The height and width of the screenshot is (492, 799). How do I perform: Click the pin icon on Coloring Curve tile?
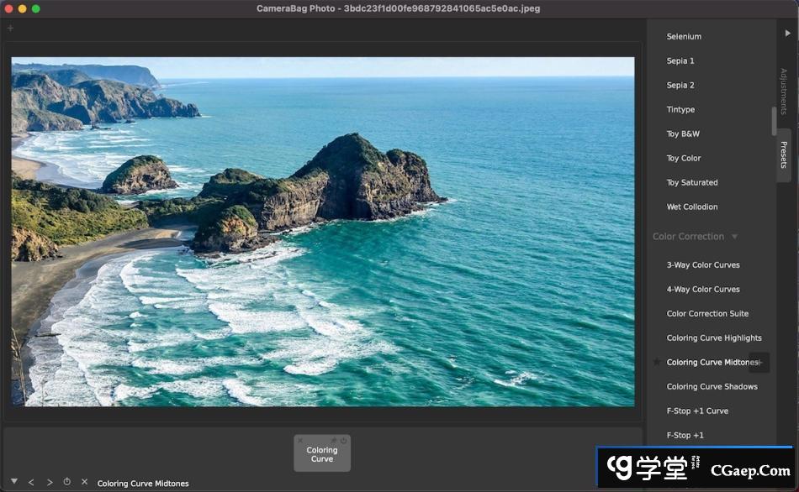(x=333, y=441)
